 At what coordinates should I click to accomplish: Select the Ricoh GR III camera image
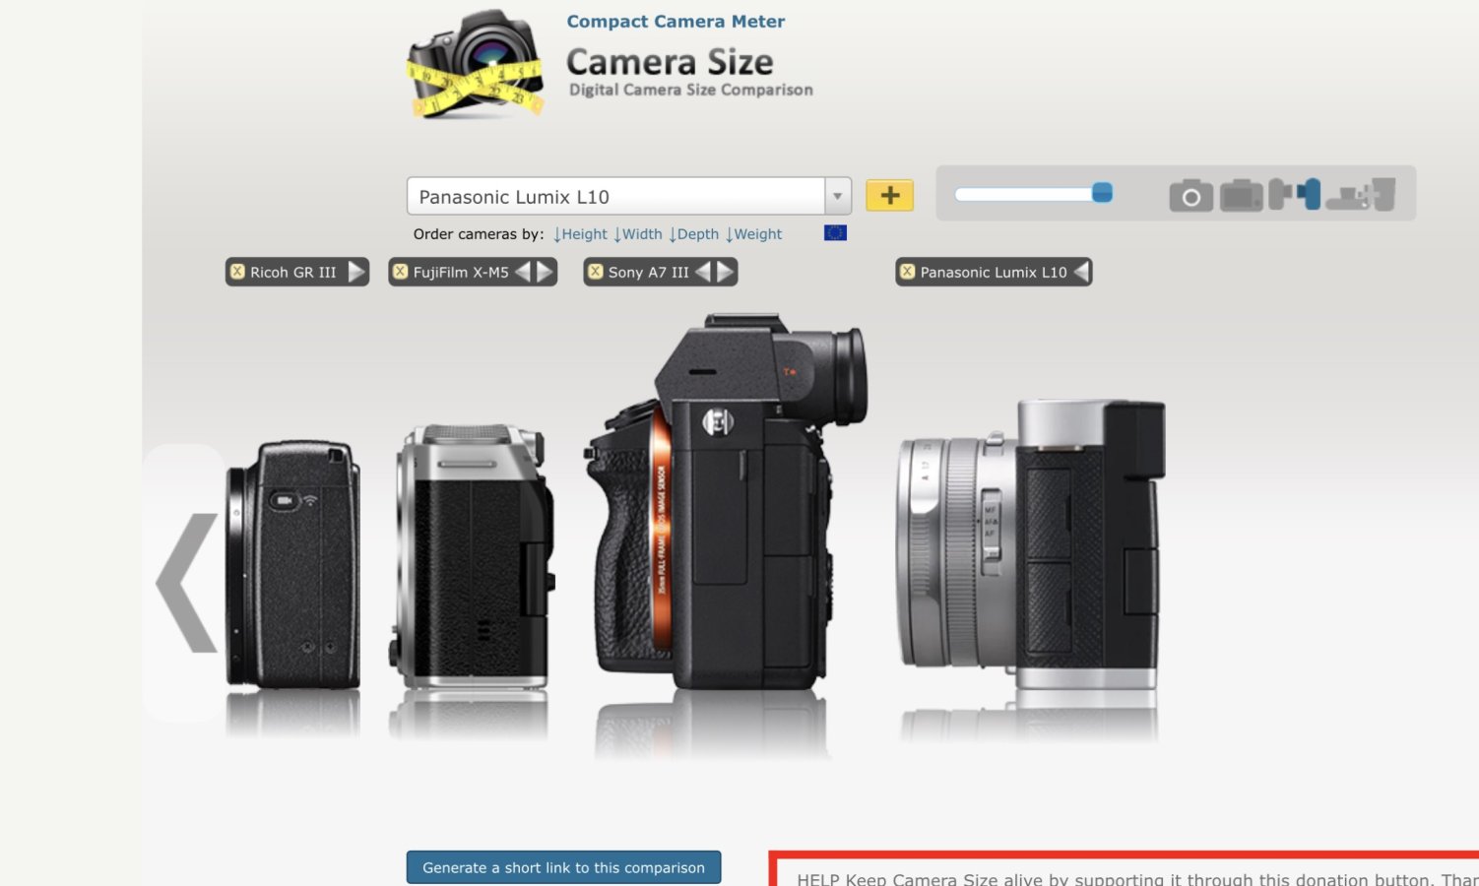tap(293, 565)
